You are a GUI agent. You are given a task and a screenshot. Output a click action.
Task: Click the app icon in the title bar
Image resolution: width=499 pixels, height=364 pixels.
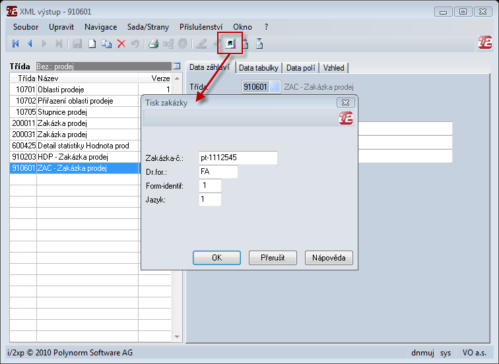(x=12, y=11)
